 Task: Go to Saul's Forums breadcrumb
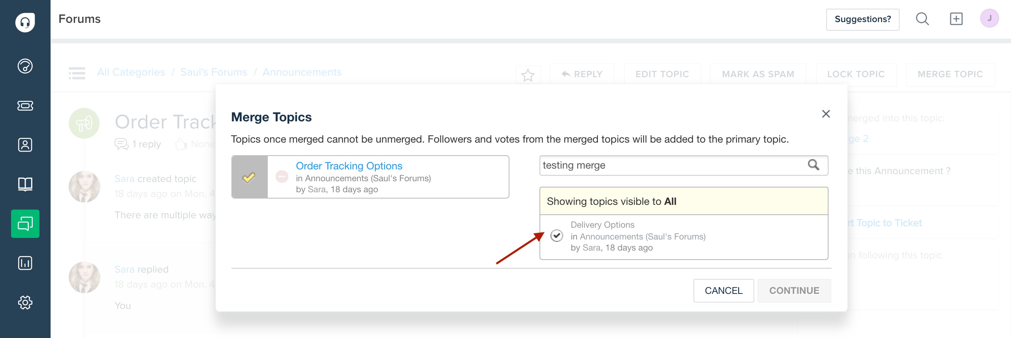(x=214, y=72)
